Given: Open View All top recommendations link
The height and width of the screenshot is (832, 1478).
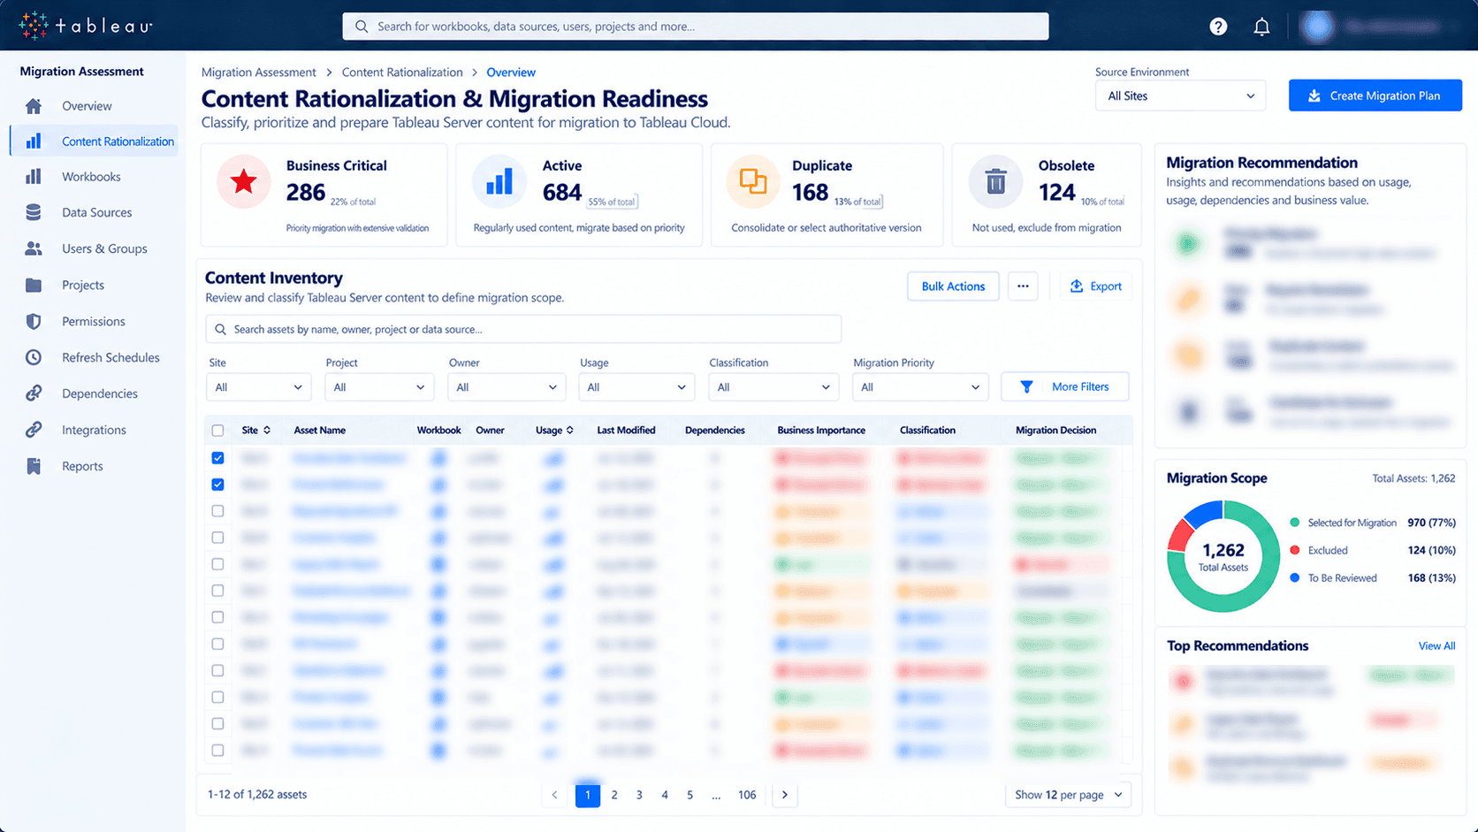Looking at the screenshot, I should pos(1436,646).
